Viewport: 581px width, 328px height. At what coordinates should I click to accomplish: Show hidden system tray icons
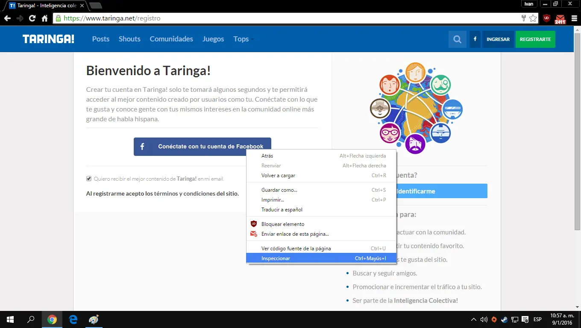(474, 319)
